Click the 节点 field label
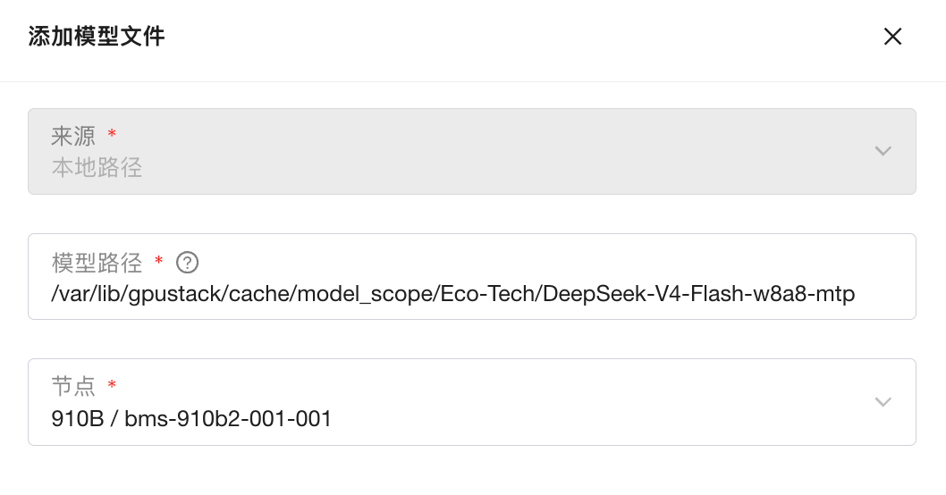 pyautogui.click(x=73, y=386)
